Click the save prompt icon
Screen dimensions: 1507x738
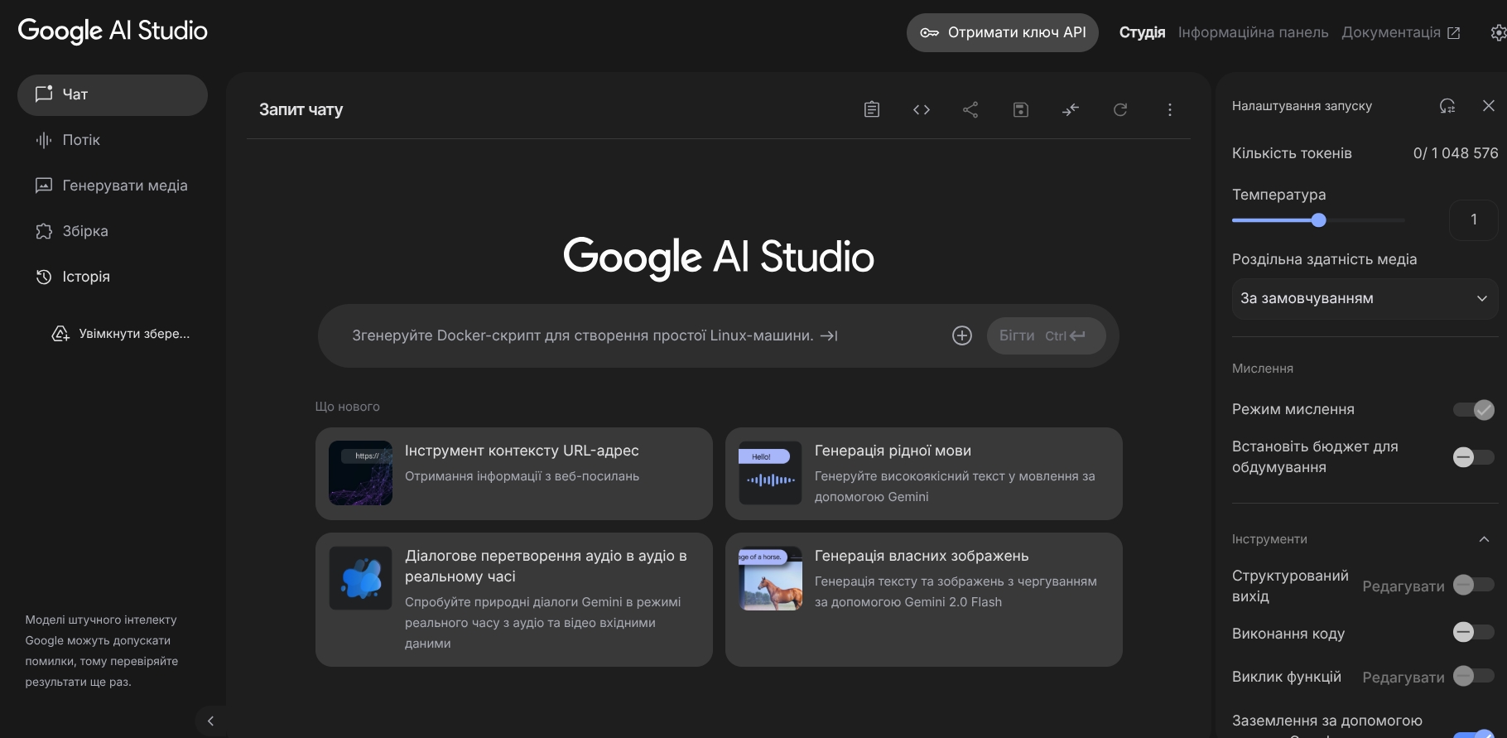tap(1021, 109)
